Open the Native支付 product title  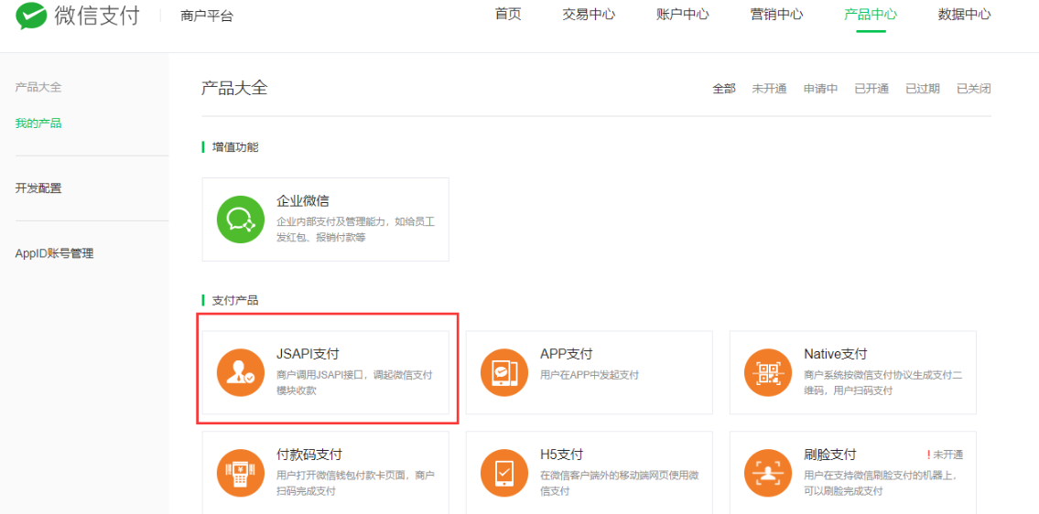tap(836, 354)
